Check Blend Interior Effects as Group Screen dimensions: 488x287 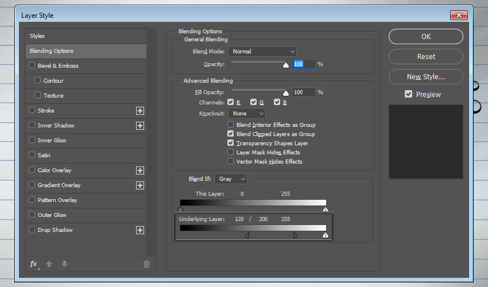[x=231, y=125]
